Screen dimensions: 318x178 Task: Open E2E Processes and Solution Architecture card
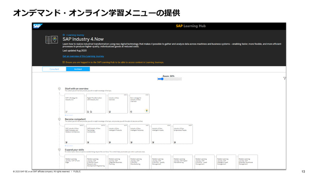(x=74, y=134)
